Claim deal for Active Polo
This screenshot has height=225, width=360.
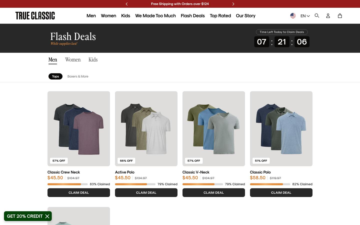pyautogui.click(x=146, y=193)
